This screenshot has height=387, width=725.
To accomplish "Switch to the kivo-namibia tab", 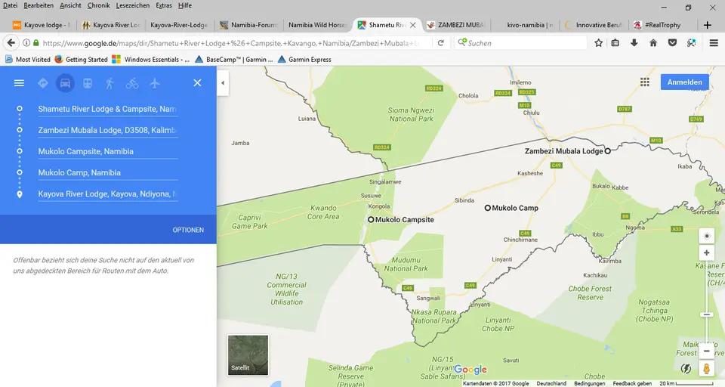I will [526, 25].
